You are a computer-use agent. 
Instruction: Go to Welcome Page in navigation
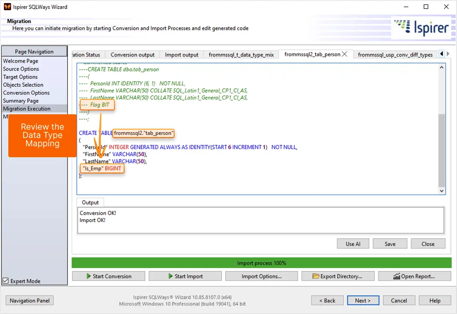coord(21,61)
